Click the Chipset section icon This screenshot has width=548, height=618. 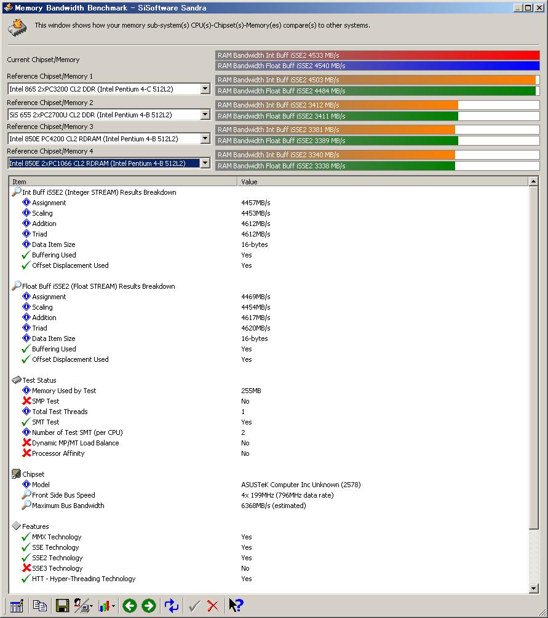point(16,474)
